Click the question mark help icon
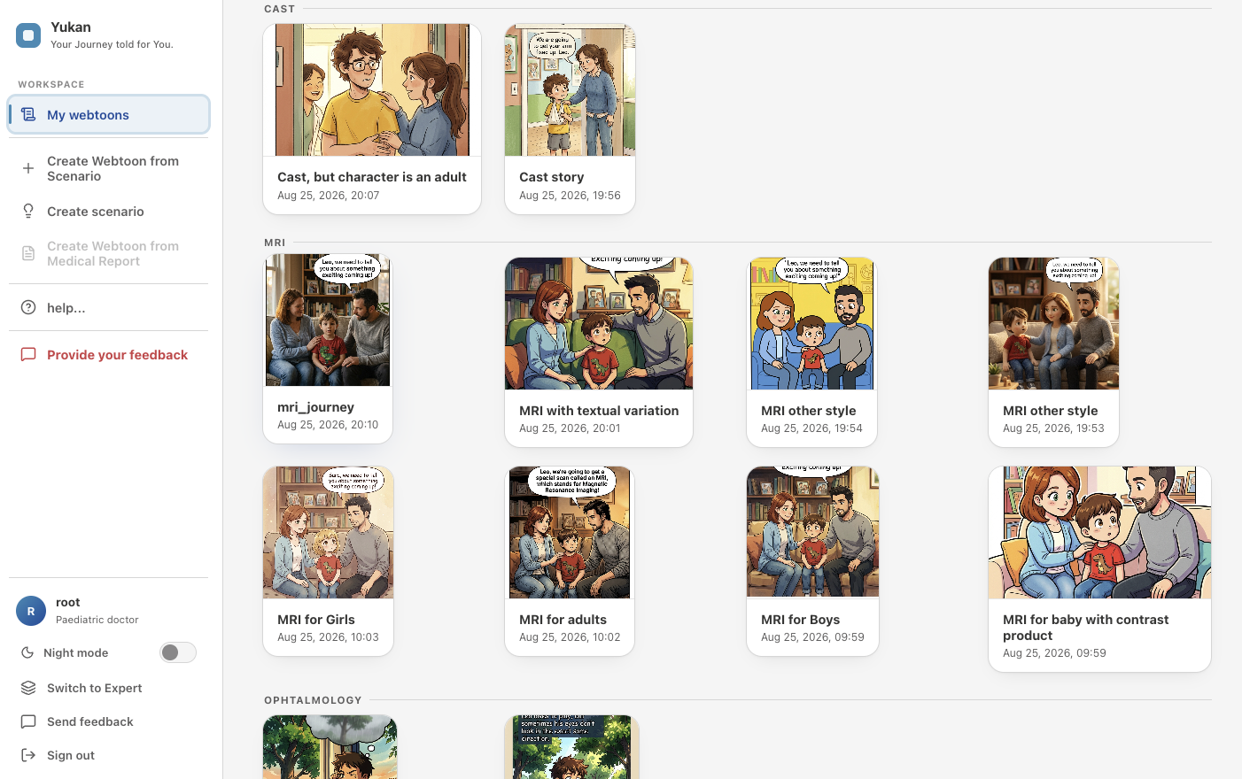Screen dimensions: 1242x779 point(28,307)
